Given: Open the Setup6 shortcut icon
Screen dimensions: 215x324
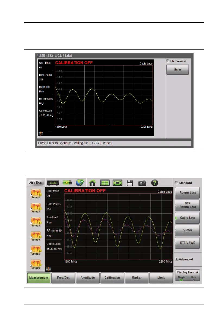Looking at the screenshot, I should pyautogui.click(x=36, y=264).
